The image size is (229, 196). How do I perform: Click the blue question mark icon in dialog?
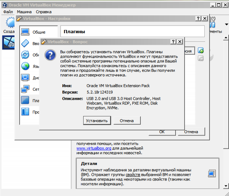point(50,55)
